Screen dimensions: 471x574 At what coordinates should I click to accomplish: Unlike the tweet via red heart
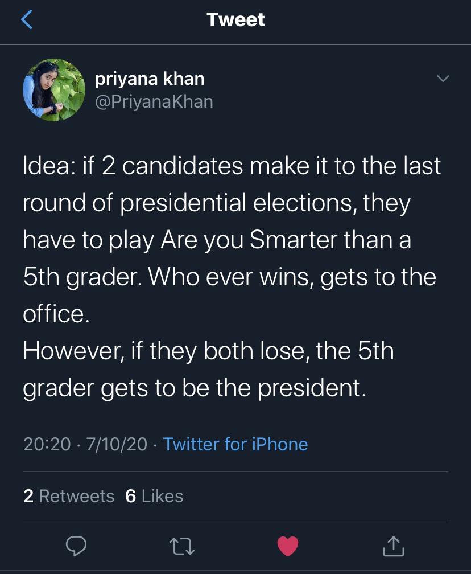[288, 546]
